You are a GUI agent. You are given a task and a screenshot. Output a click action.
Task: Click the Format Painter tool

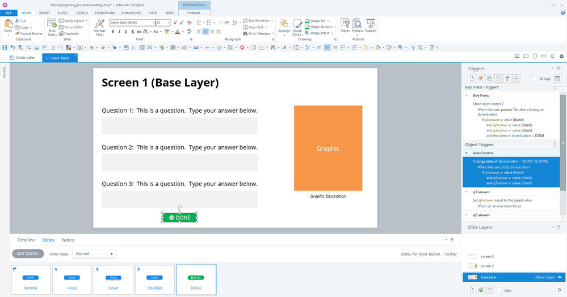click(31, 33)
